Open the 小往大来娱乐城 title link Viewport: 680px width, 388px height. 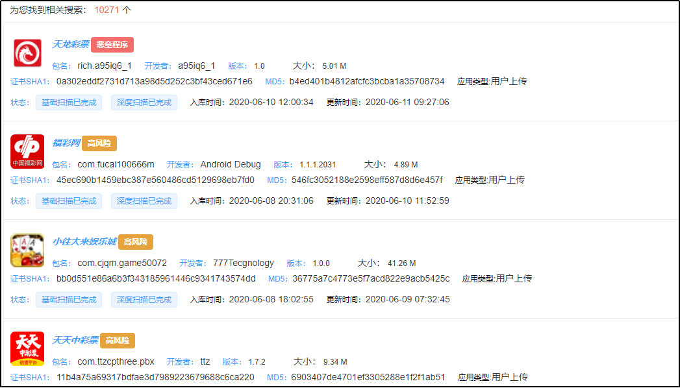click(84, 241)
